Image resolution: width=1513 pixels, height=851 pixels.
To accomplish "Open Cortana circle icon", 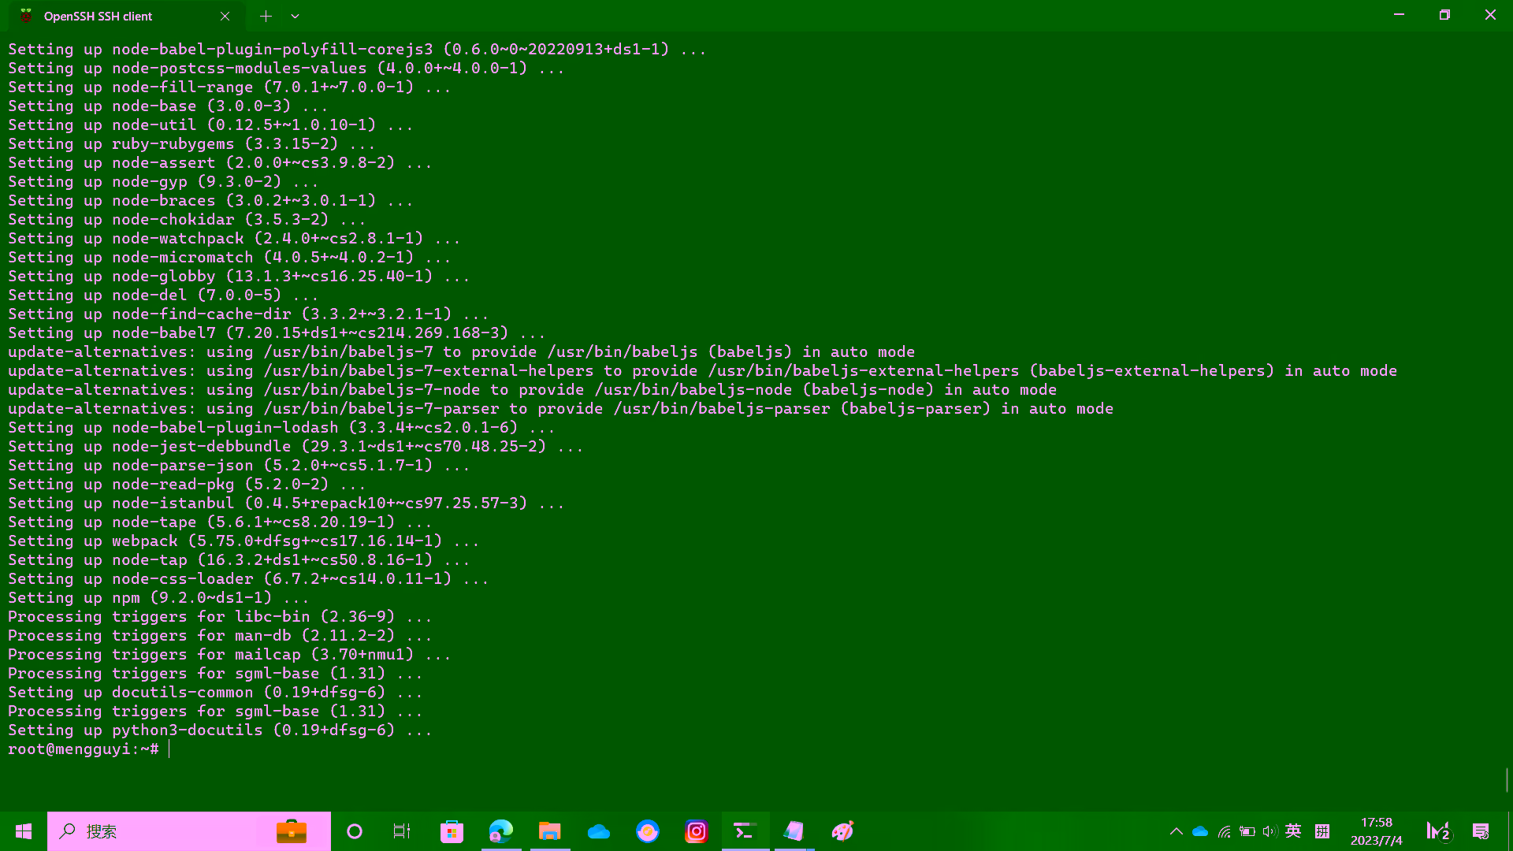I will pos(355,831).
